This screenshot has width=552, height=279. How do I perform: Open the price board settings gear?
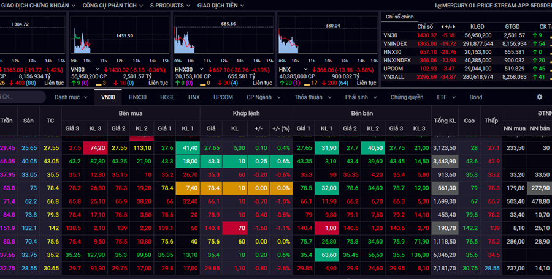539,97
